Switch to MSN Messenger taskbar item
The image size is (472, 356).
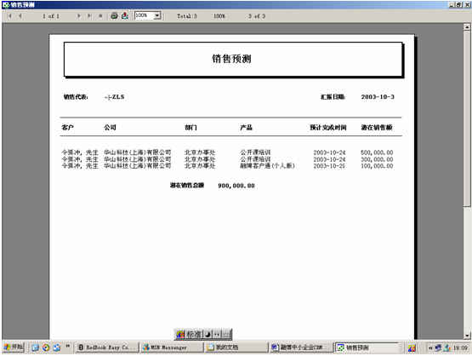point(172,347)
